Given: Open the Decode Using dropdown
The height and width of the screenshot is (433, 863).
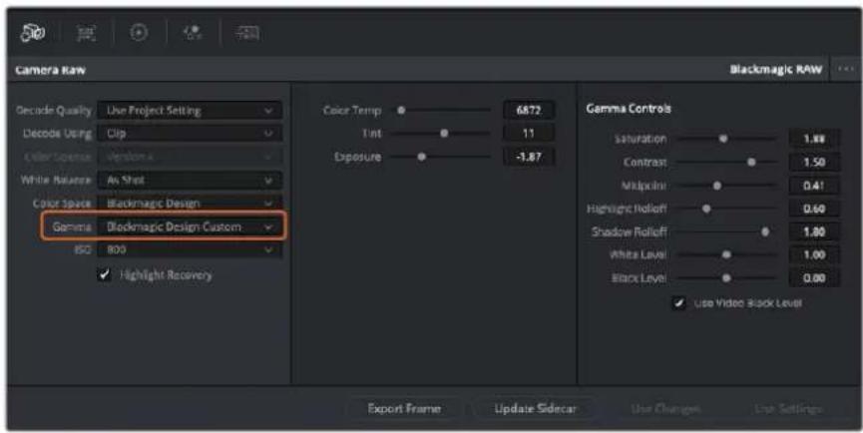Looking at the screenshot, I should (x=190, y=134).
